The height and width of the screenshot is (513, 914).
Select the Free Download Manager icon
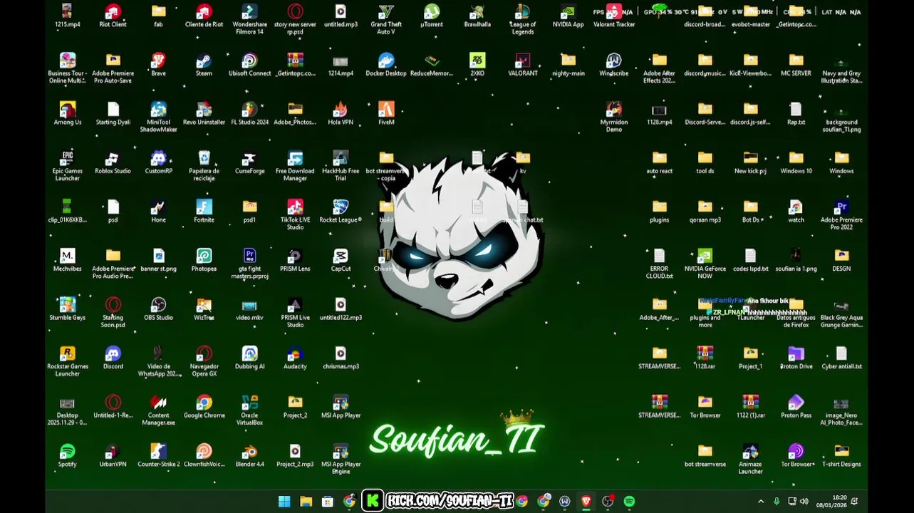click(x=295, y=166)
